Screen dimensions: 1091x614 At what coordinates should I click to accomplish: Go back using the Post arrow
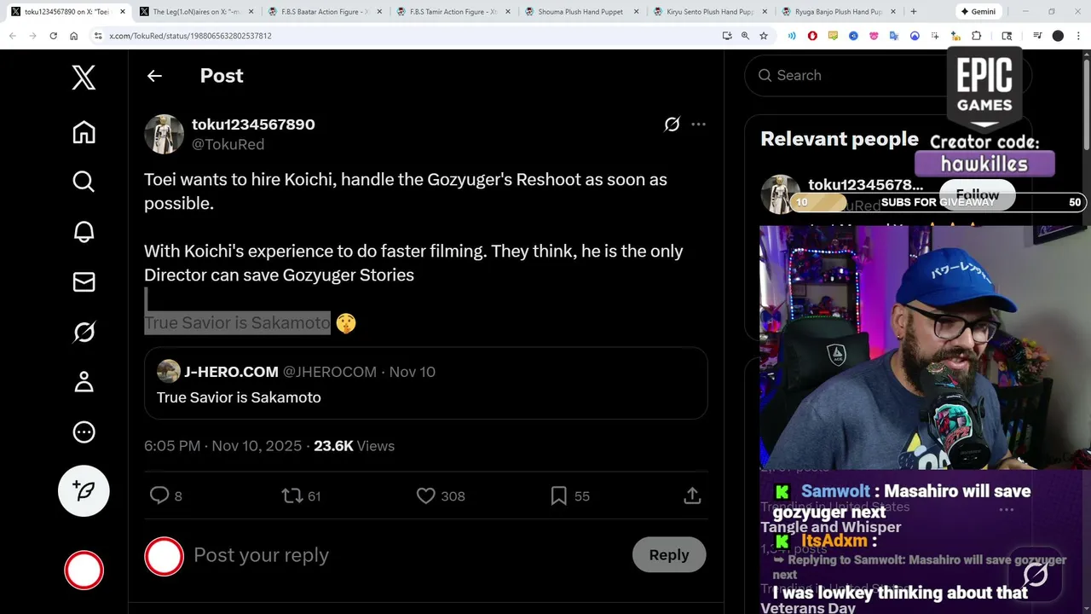pyautogui.click(x=154, y=76)
